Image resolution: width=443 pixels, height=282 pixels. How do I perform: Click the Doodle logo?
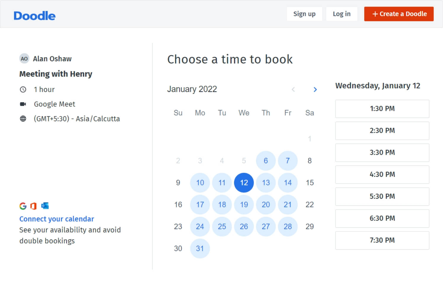pyautogui.click(x=34, y=15)
